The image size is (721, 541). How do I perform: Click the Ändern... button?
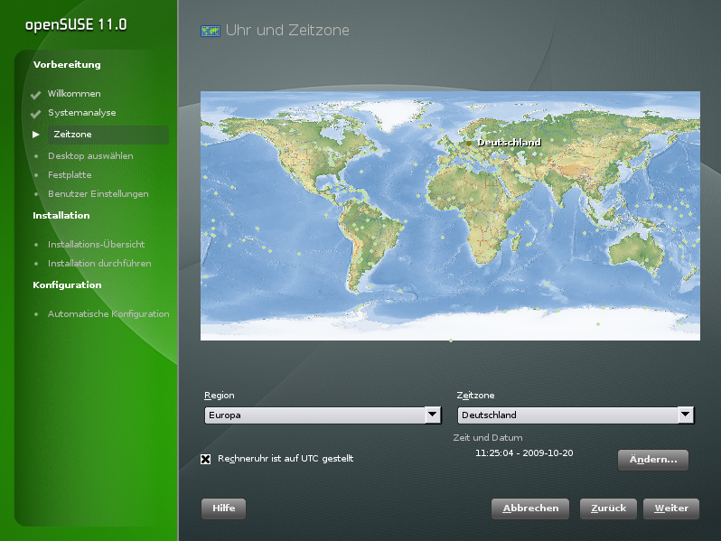point(653,460)
